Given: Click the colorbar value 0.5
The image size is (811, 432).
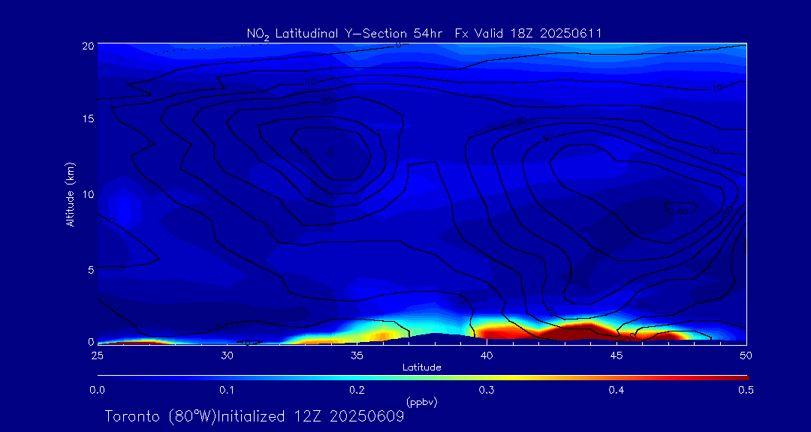Looking at the screenshot, I should pyautogui.click(x=746, y=390).
